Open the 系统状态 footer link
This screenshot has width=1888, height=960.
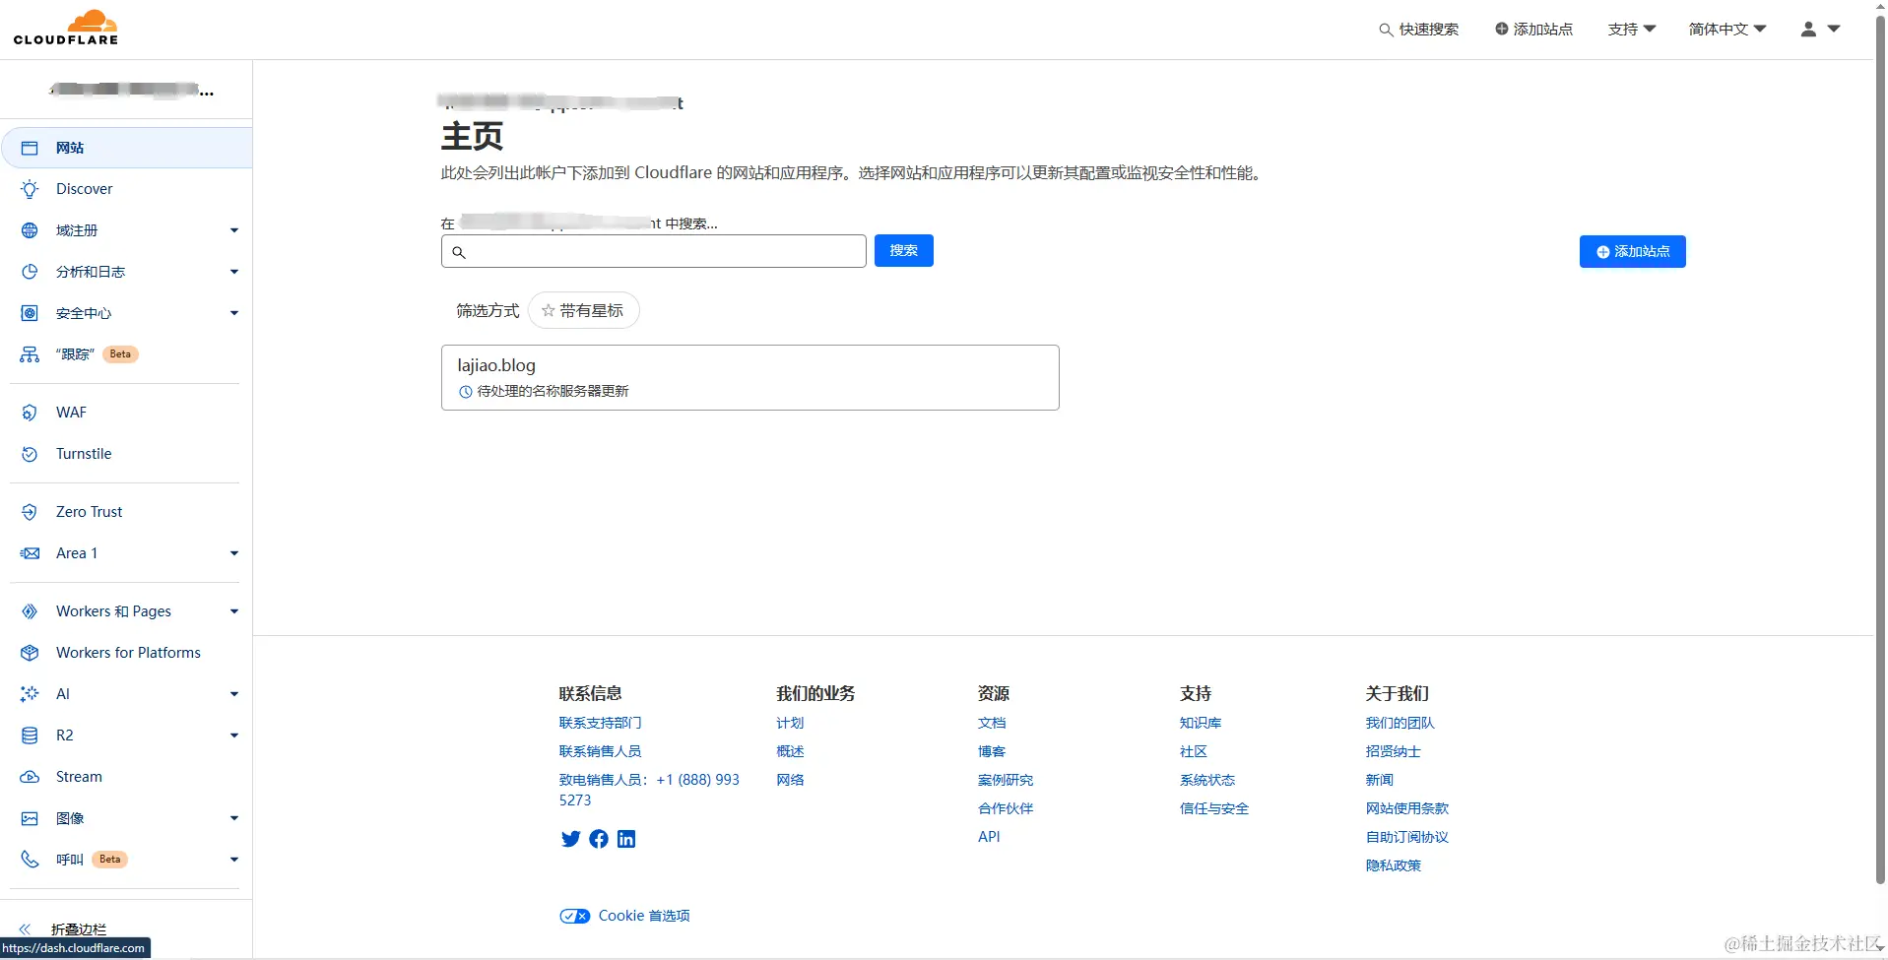pos(1207,781)
